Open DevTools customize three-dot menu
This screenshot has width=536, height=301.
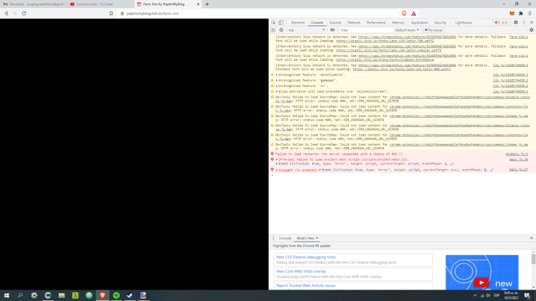524,23
